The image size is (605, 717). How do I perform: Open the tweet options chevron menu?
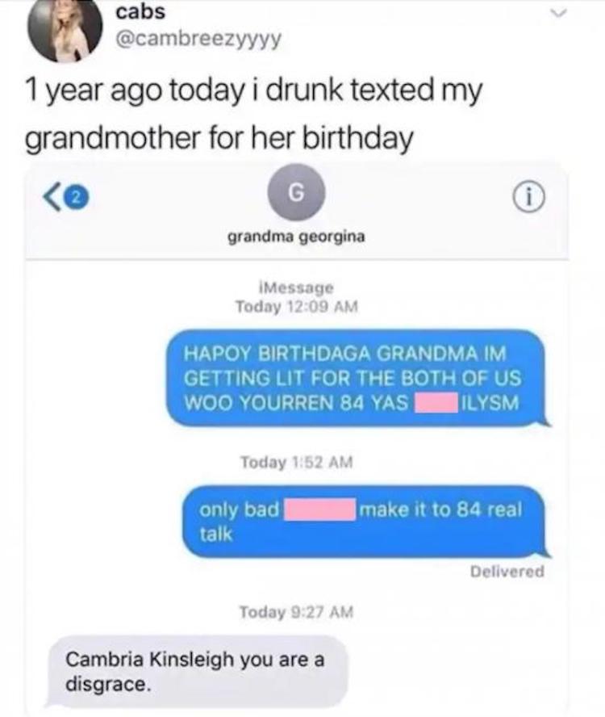point(557,15)
